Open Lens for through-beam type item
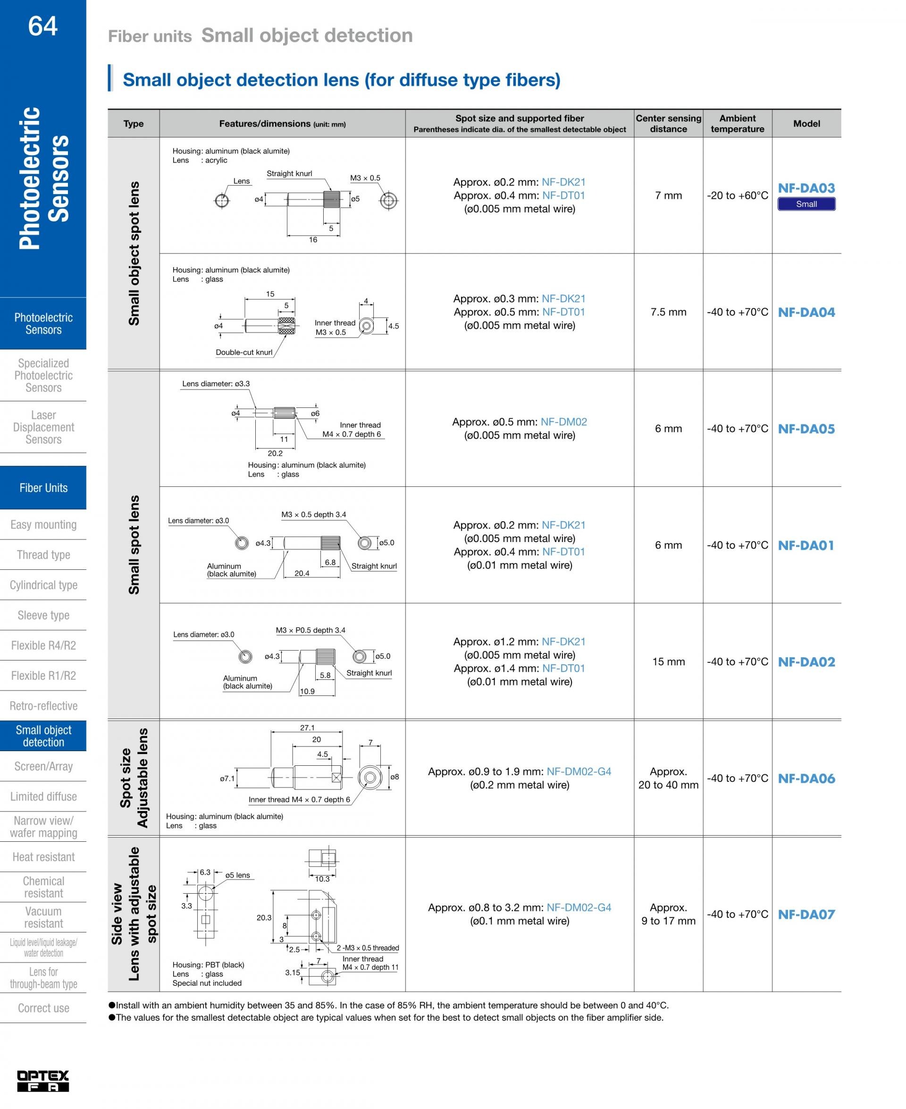This screenshot has height=1109, width=906. tap(43, 979)
